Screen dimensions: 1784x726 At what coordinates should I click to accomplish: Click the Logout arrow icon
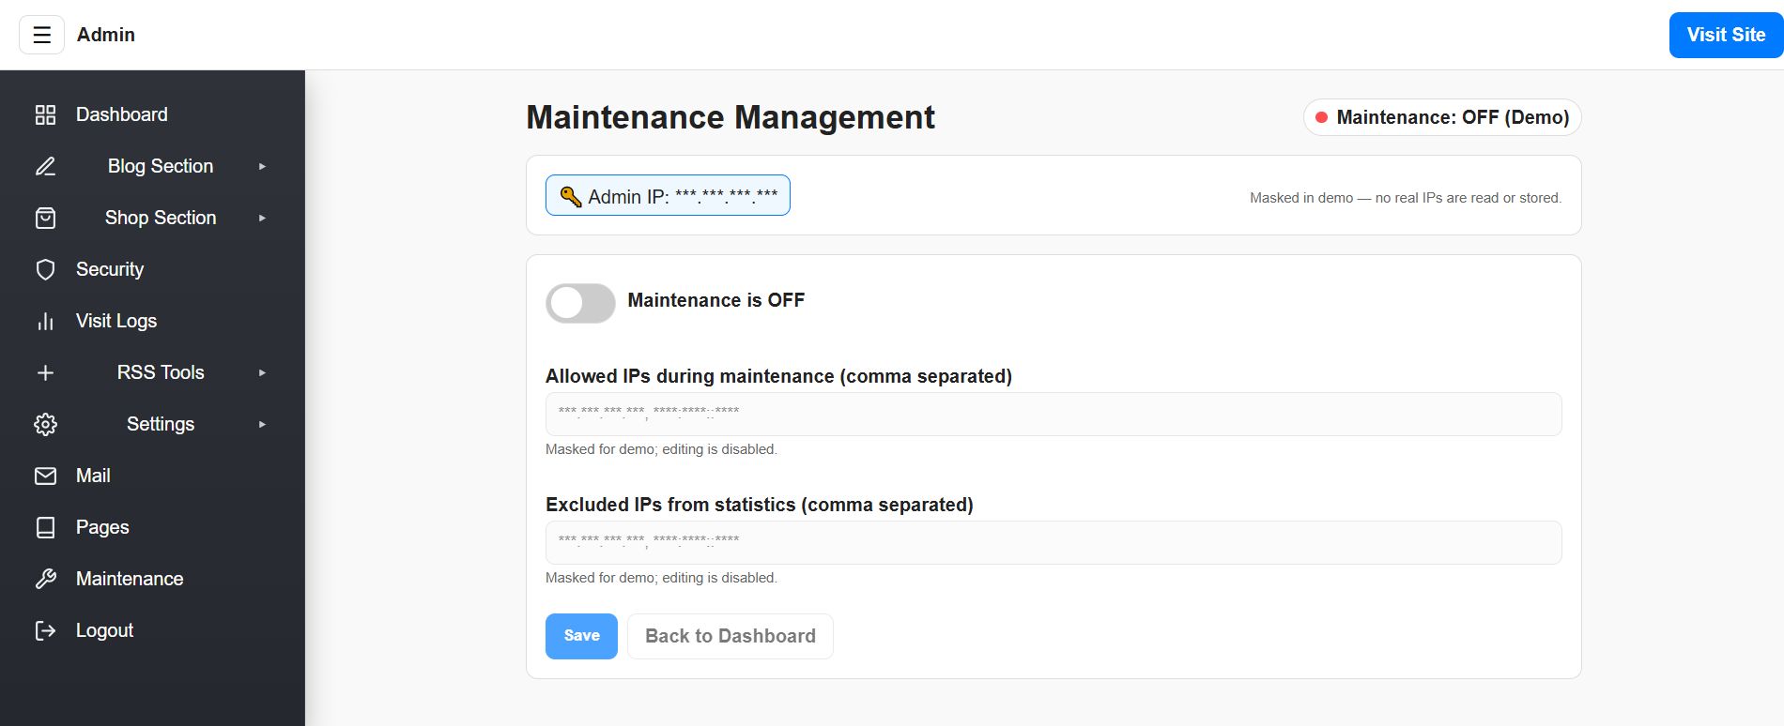coord(45,630)
